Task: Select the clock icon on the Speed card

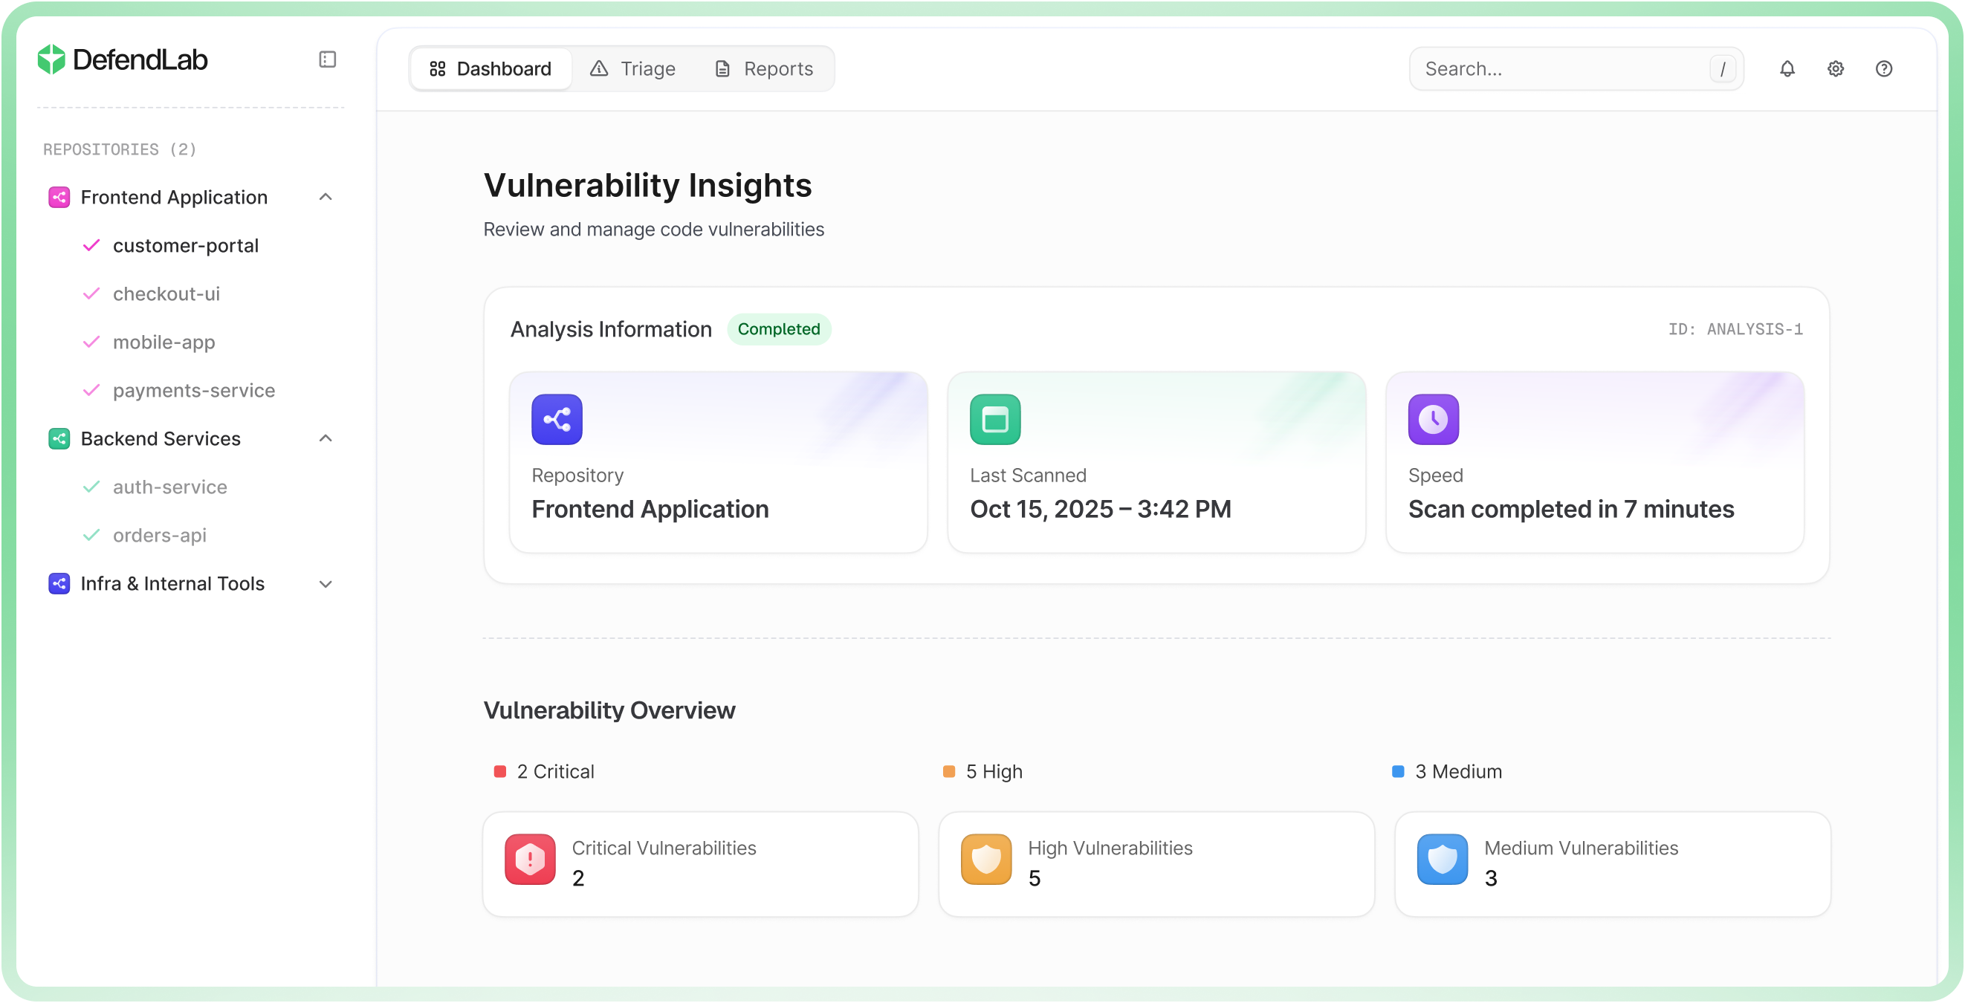Action: [1433, 419]
